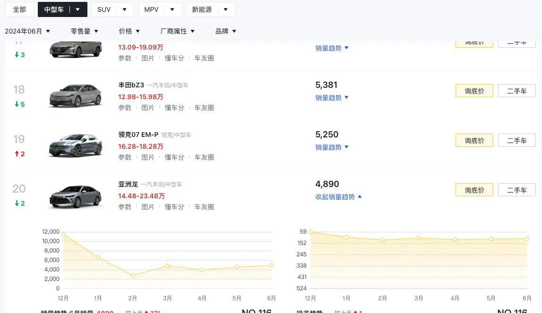Screen dimensions: 542x313
Task: View 参数 for 领克07 EM-P
Action: coord(125,157)
